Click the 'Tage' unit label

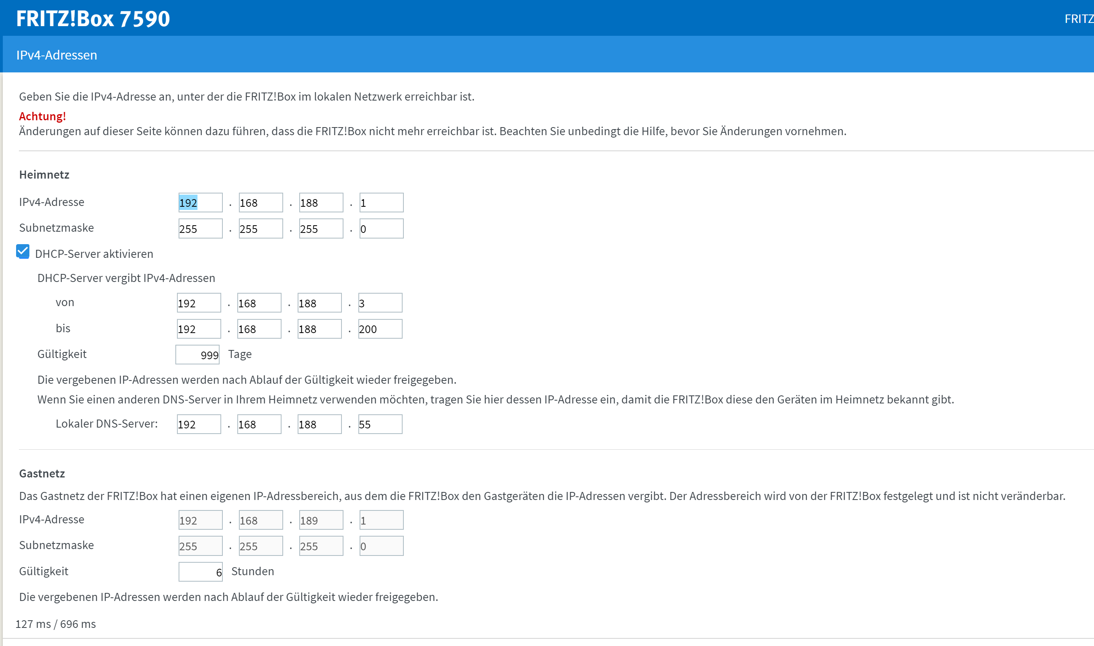tap(240, 354)
